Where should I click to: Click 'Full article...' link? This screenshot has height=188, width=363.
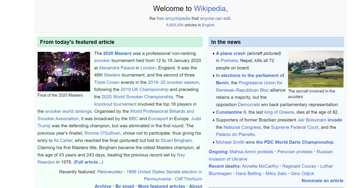tap(88, 162)
